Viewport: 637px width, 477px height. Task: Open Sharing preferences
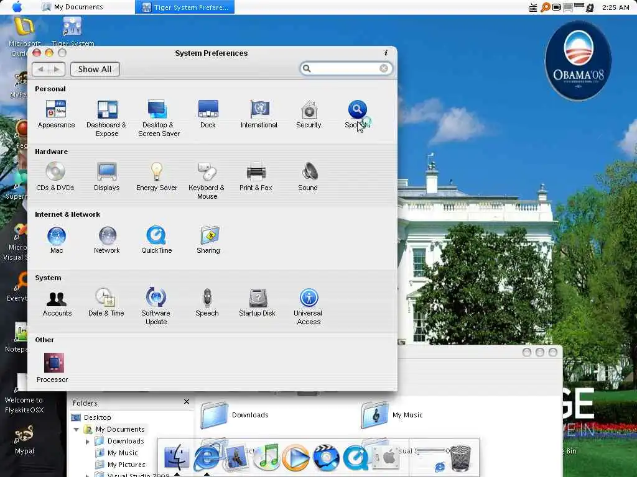coord(208,240)
